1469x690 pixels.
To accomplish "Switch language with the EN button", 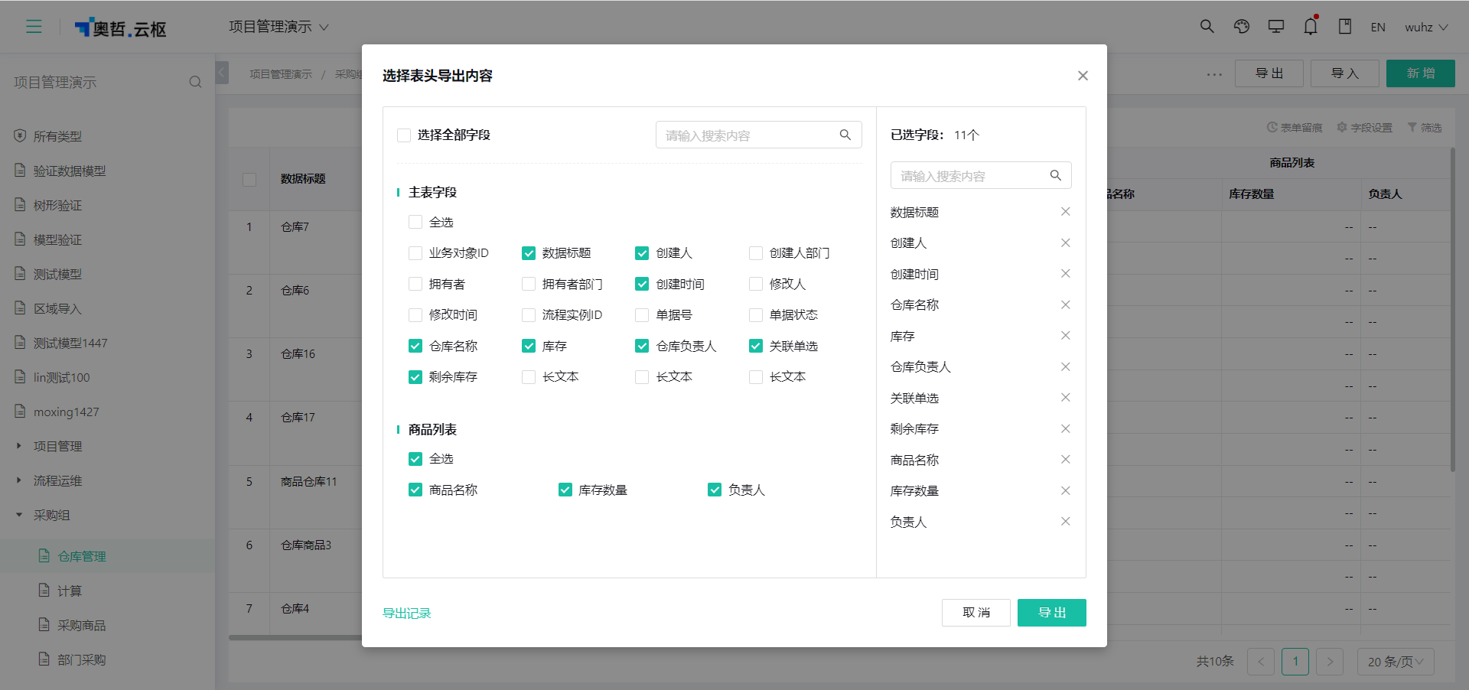I will [x=1378, y=27].
